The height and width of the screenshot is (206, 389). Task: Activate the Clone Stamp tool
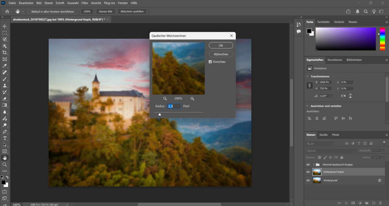pyautogui.click(x=5, y=86)
